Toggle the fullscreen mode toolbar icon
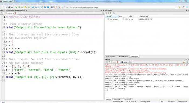Viewport: 189px width, 103px height. (56, 7)
